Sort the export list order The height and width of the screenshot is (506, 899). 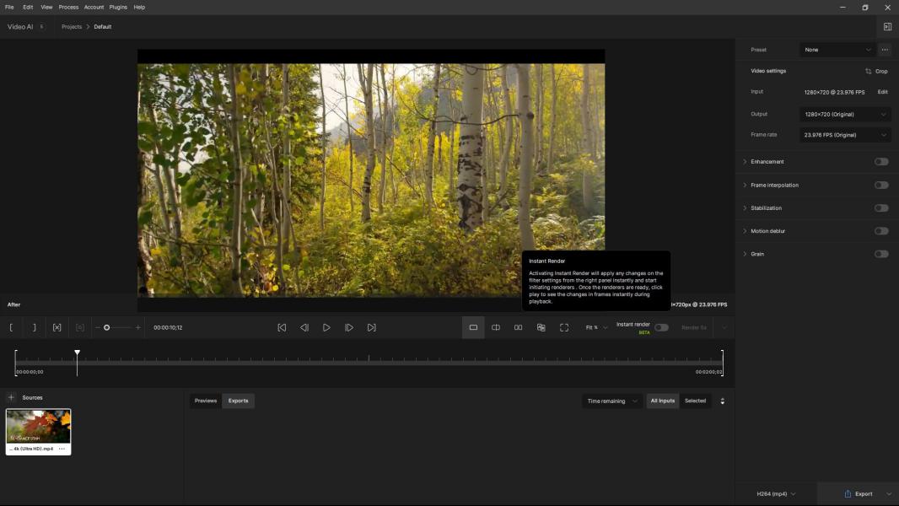723,401
